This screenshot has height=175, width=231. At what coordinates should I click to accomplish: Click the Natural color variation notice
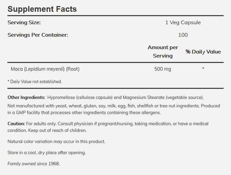tap(56, 141)
